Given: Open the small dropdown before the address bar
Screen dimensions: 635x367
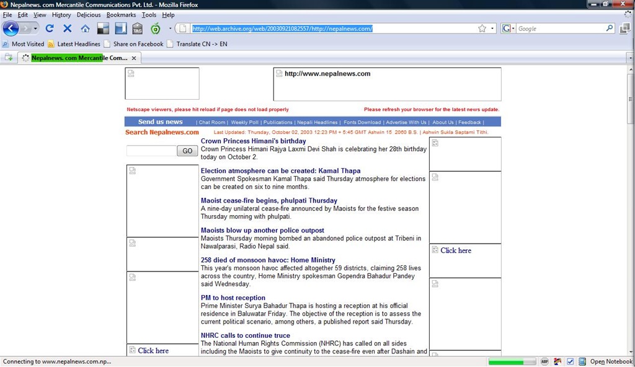Looking at the screenshot, I should [x=170, y=29].
